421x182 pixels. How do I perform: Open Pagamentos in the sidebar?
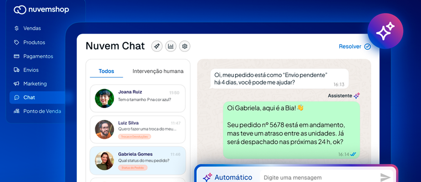(38, 56)
